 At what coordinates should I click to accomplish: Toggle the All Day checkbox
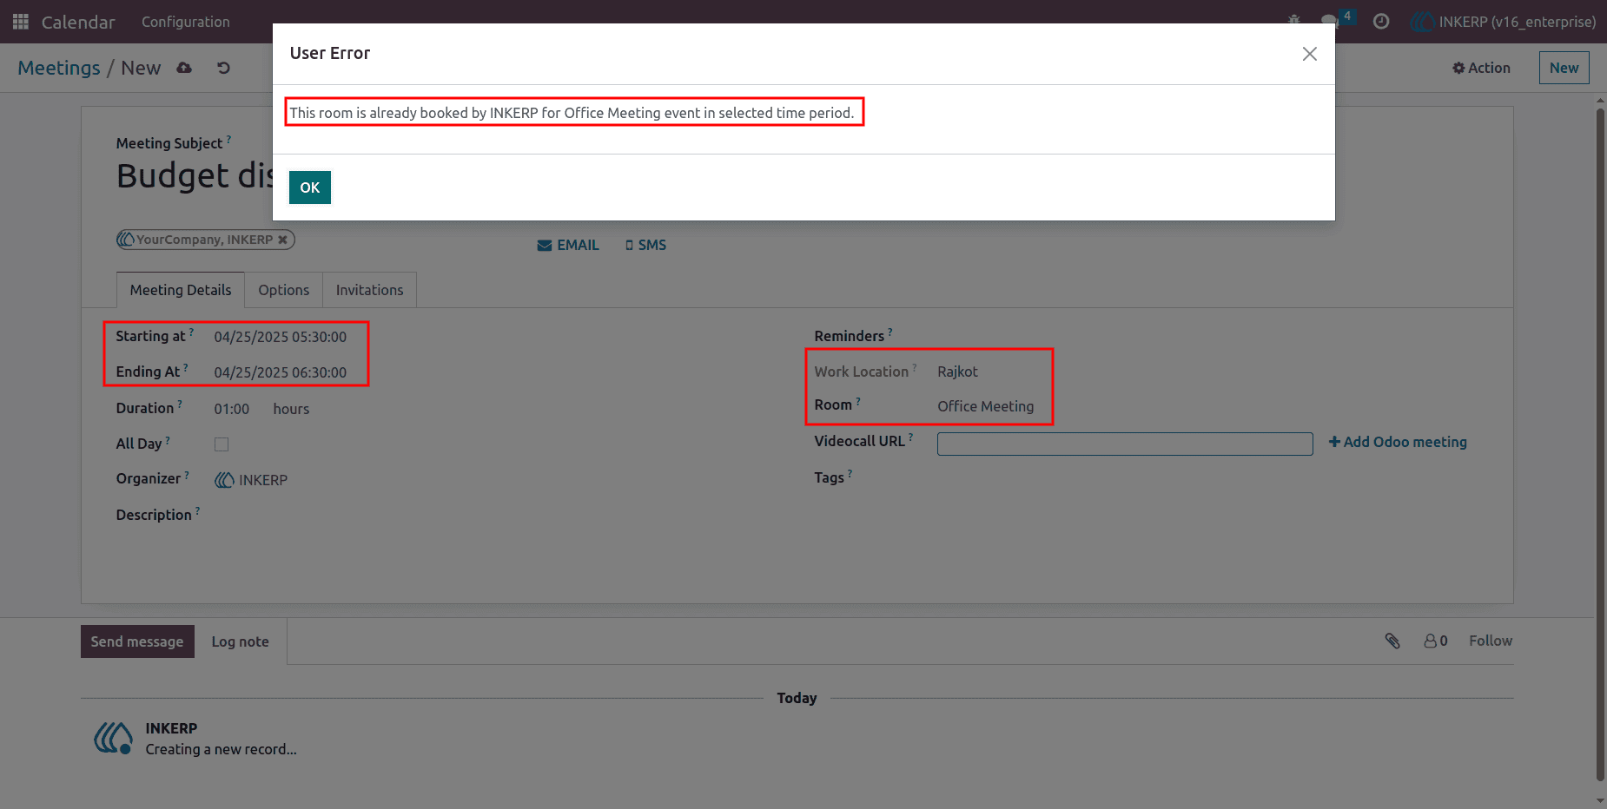(x=222, y=444)
